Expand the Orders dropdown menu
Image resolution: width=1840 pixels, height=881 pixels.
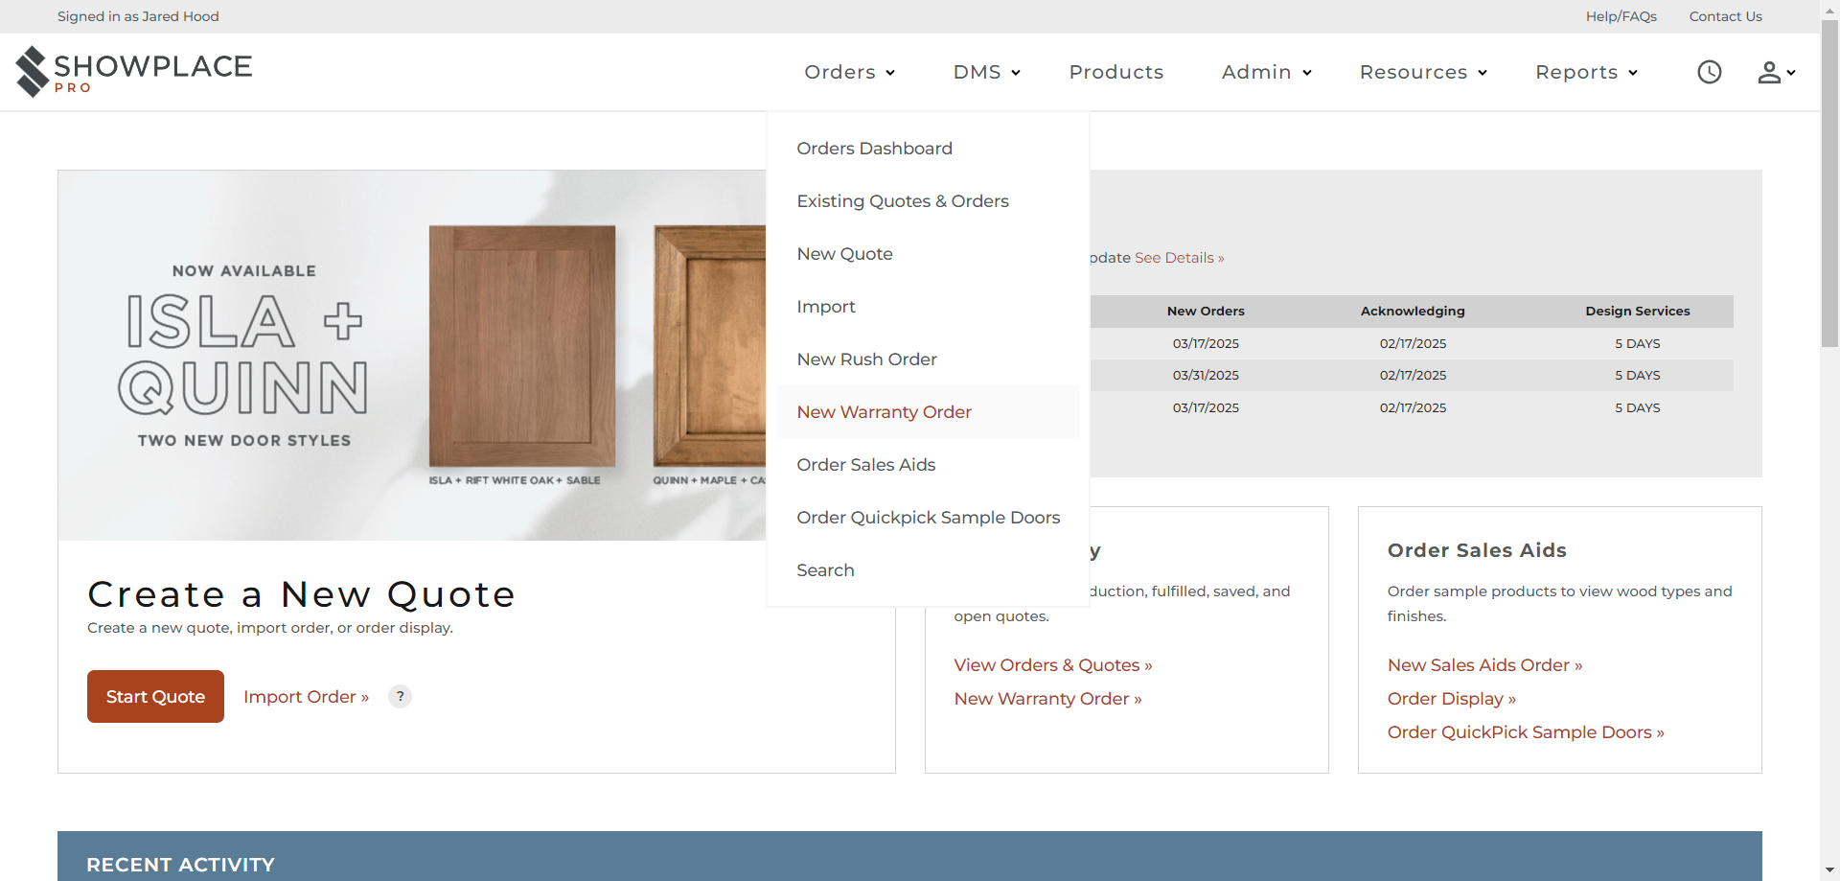click(850, 72)
